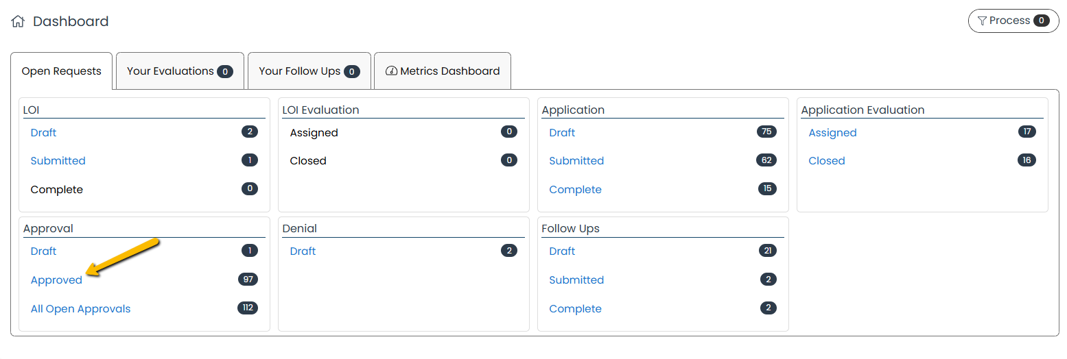
Task: Click the LOI Evaluation section heading
Action: pos(320,110)
